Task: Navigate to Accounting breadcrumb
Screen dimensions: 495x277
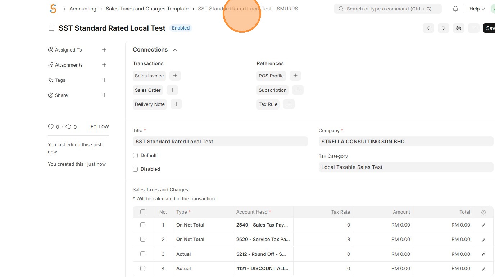Action: 83,9
